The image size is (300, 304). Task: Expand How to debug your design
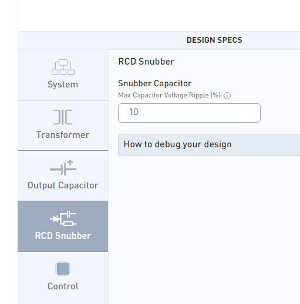178,144
